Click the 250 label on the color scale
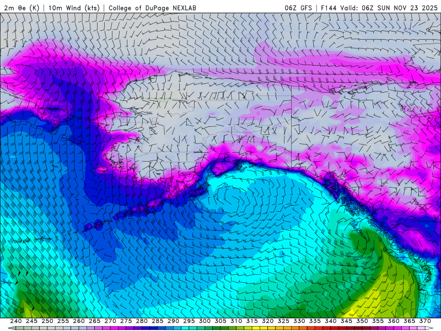Screen dimensions: 441x331 pyautogui.click(x=47, y=321)
